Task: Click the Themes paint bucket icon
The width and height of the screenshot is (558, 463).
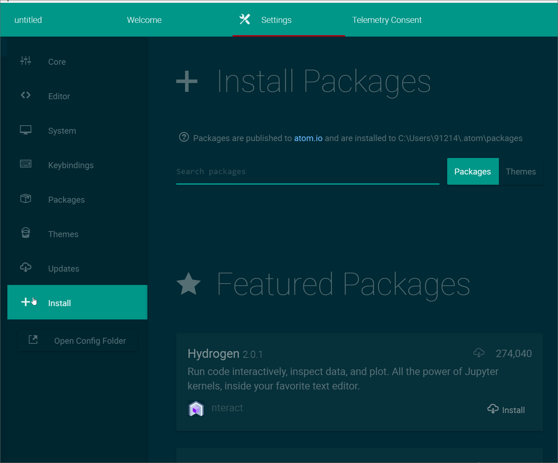Action: point(26,233)
